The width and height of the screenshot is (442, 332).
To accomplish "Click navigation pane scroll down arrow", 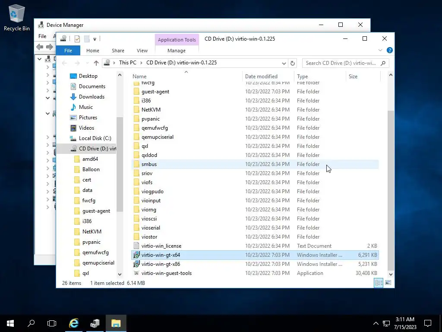I will click(120, 274).
